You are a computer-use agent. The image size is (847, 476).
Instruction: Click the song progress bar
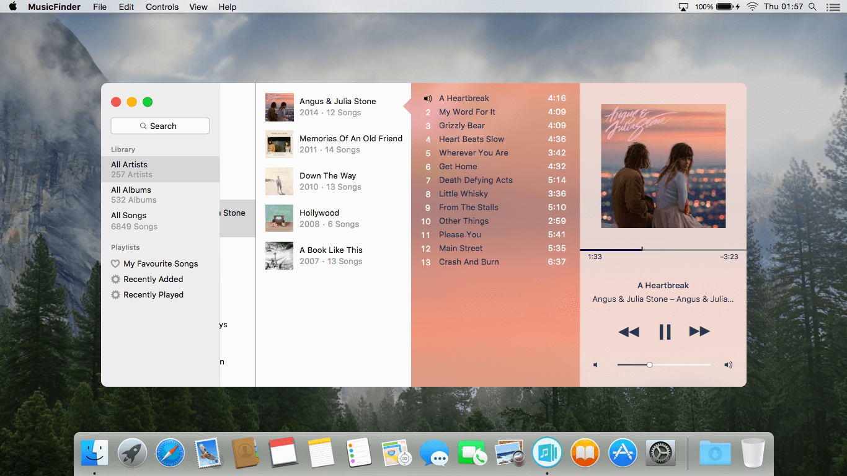pos(663,250)
